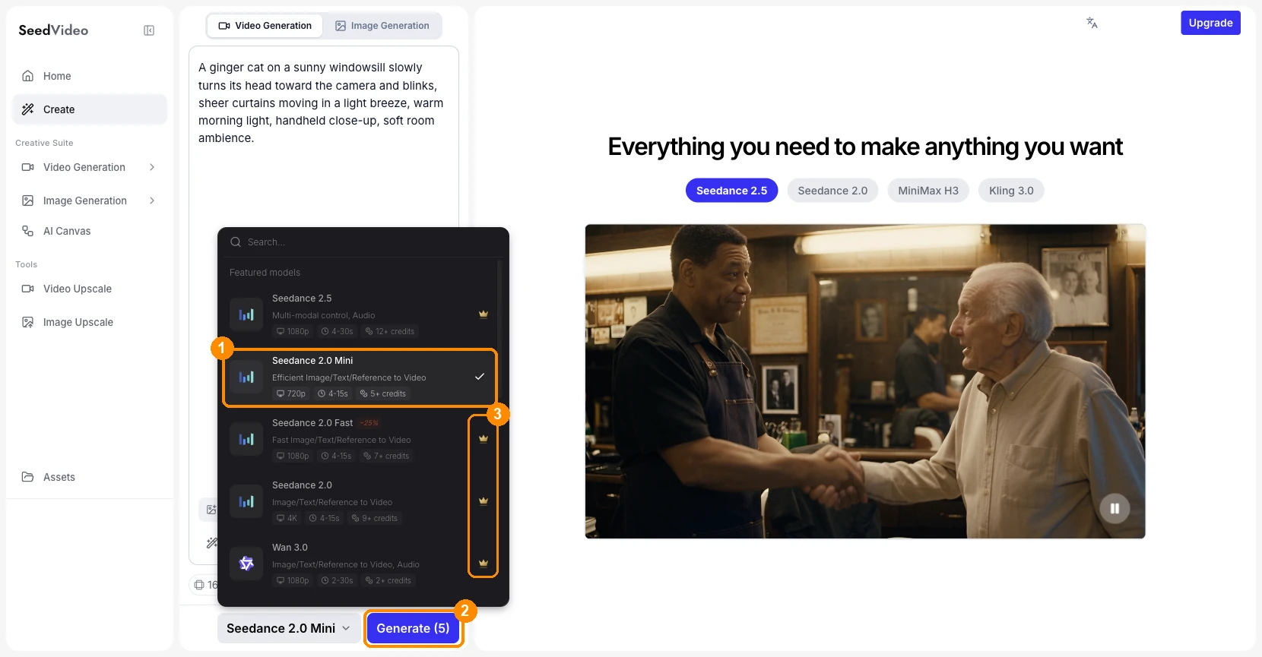This screenshot has height=657, width=1262.
Task: Click the Create magic wand icon
Action: pos(28,109)
